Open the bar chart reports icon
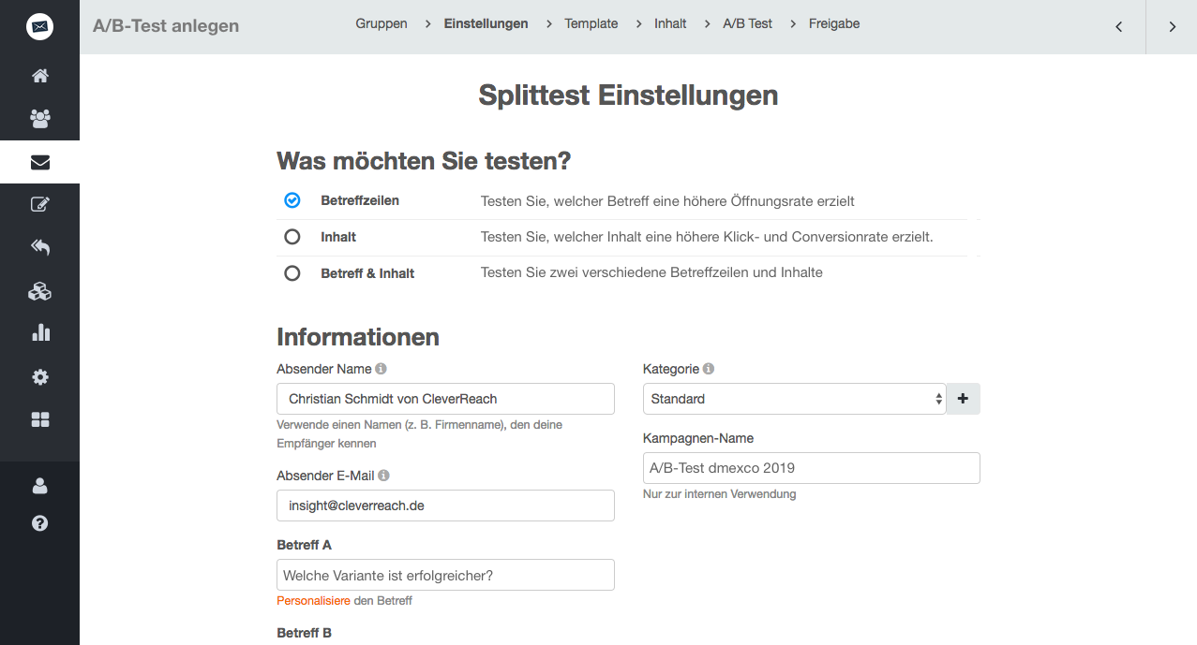The height and width of the screenshot is (645, 1197). click(39, 333)
